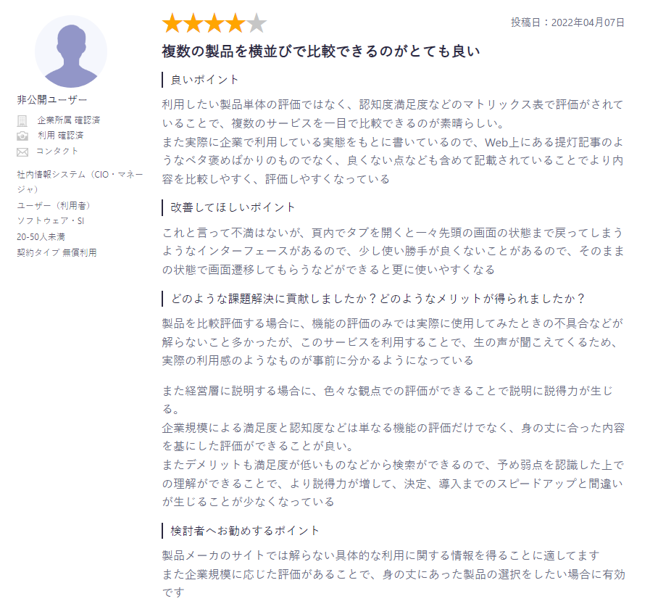
Task: Click the anonymous user avatar image
Action: pyautogui.click(x=71, y=51)
